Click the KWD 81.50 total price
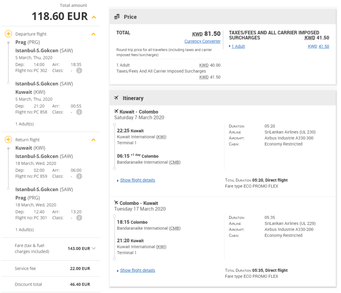341x293 pixels. [x=206, y=34]
